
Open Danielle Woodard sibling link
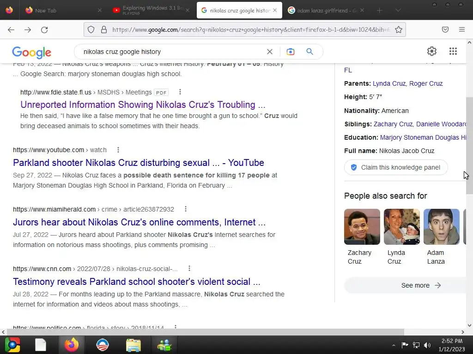441,124
